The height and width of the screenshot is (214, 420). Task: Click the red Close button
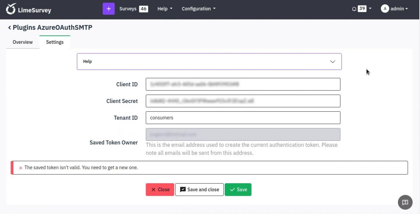[x=160, y=189]
